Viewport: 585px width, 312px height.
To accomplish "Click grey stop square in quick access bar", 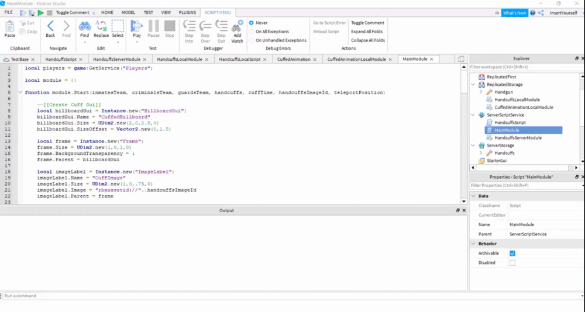I will 50,13.
